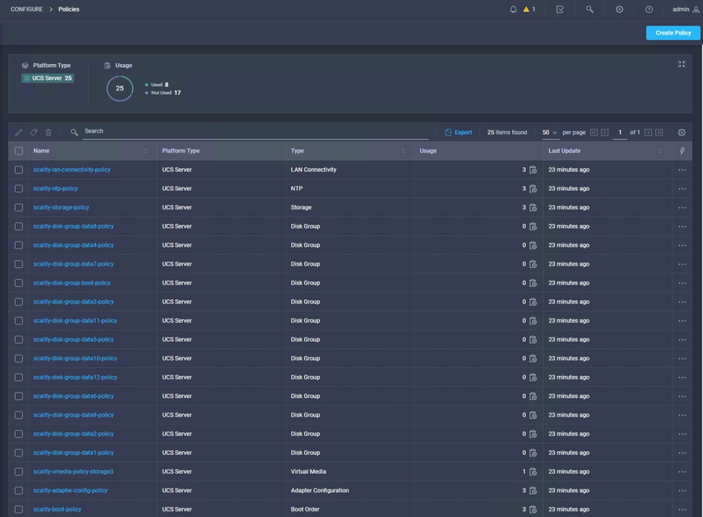Click the Create Policy button
The width and height of the screenshot is (703, 517).
point(673,33)
